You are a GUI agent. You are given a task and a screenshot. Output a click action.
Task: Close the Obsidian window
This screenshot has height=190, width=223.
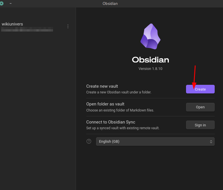coord(2,3)
